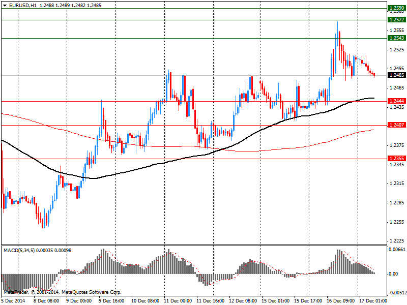Click the 17 Dec 01:00 time label

click(373, 301)
